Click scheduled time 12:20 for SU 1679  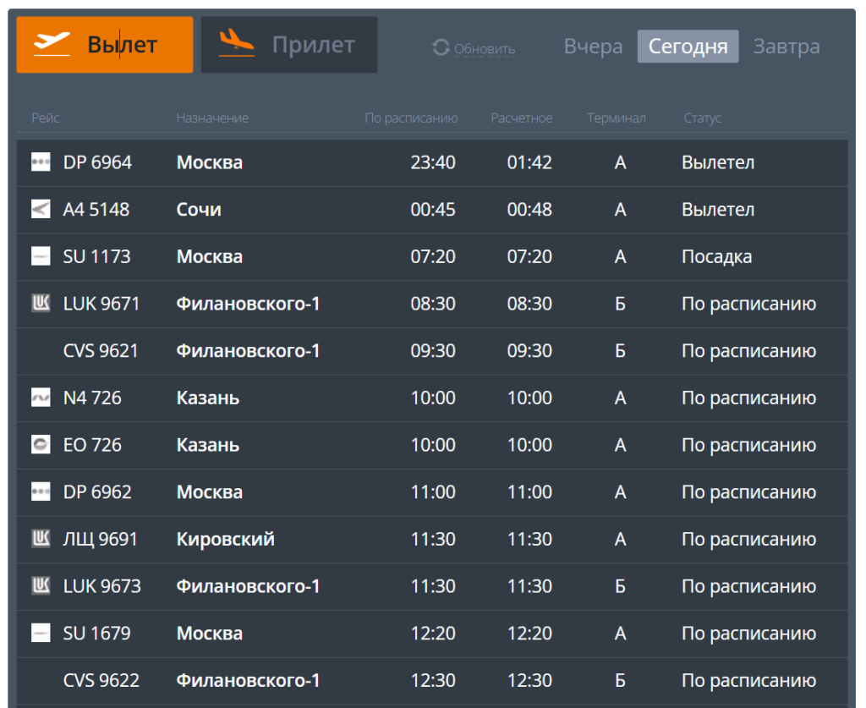click(433, 633)
